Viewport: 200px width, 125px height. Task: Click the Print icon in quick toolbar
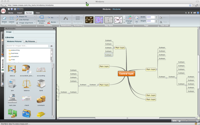15,9
